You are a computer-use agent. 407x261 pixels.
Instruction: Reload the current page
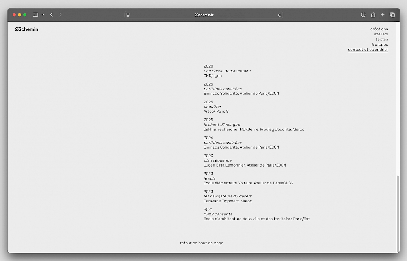click(x=280, y=15)
